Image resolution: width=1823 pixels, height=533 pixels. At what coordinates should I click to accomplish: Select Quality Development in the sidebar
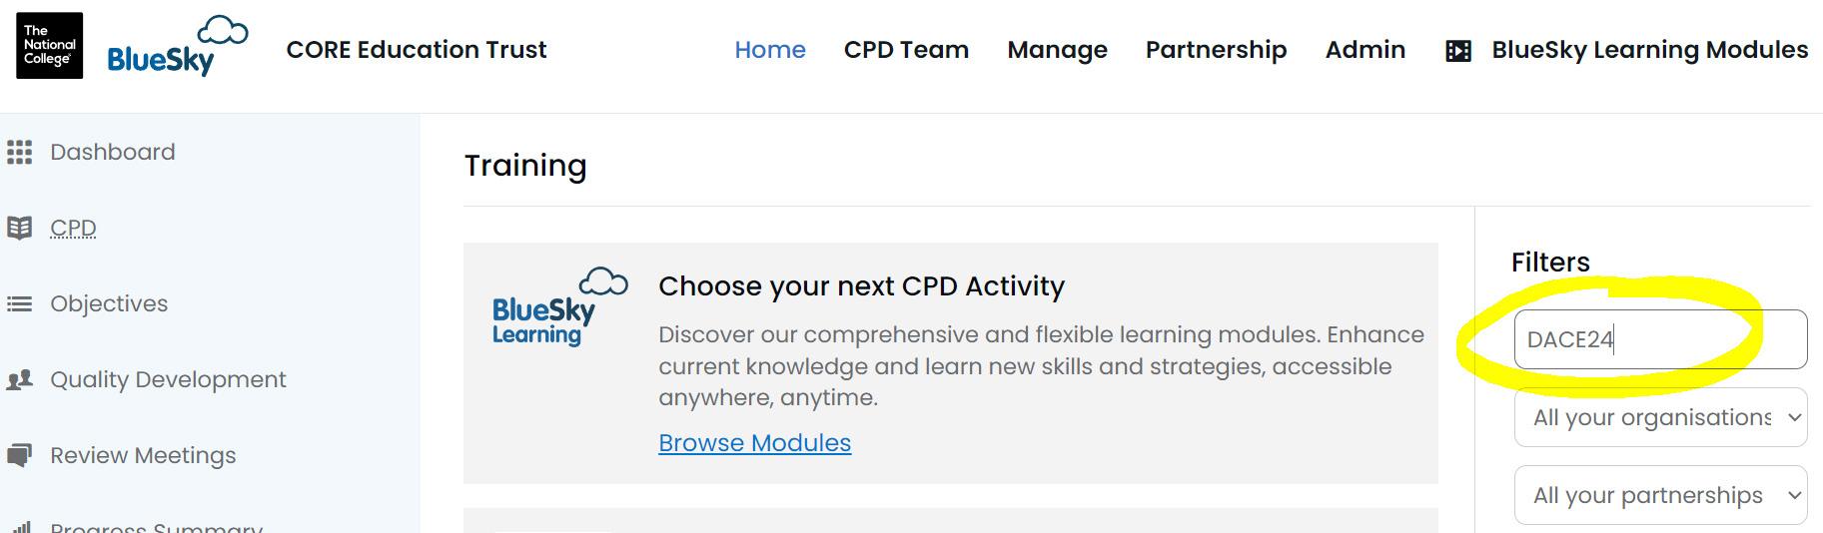(168, 379)
